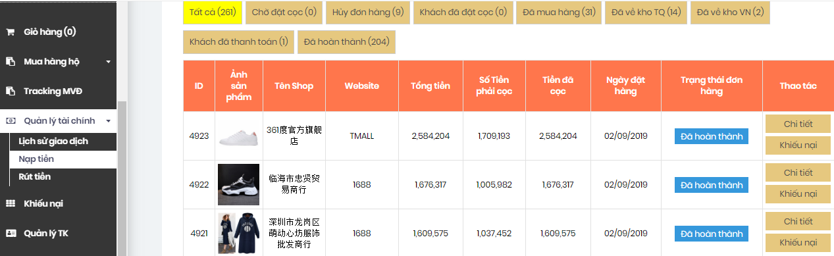Open Lịch sử giao dịch submenu
This screenshot has width=834, height=256.
[x=53, y=141]
